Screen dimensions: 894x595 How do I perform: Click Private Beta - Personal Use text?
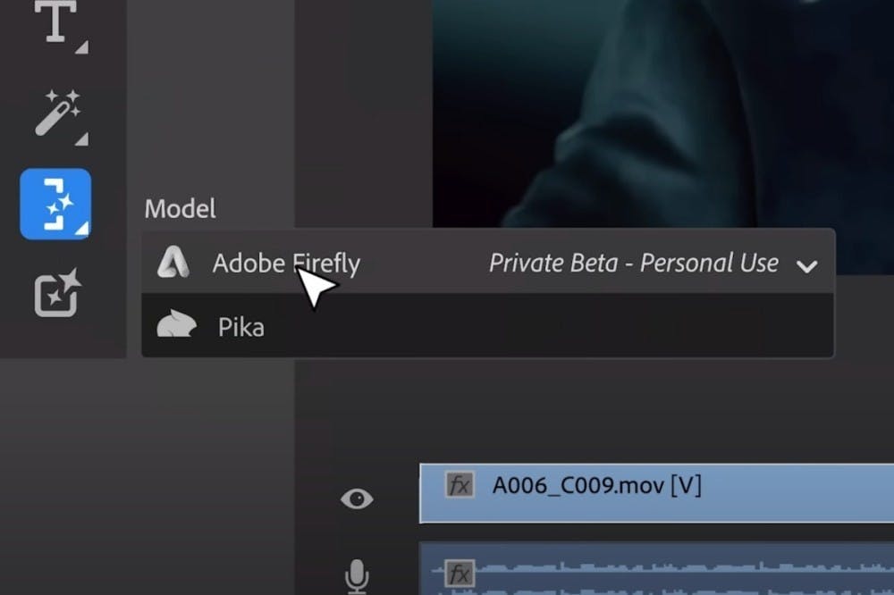(x=634, y=264)
